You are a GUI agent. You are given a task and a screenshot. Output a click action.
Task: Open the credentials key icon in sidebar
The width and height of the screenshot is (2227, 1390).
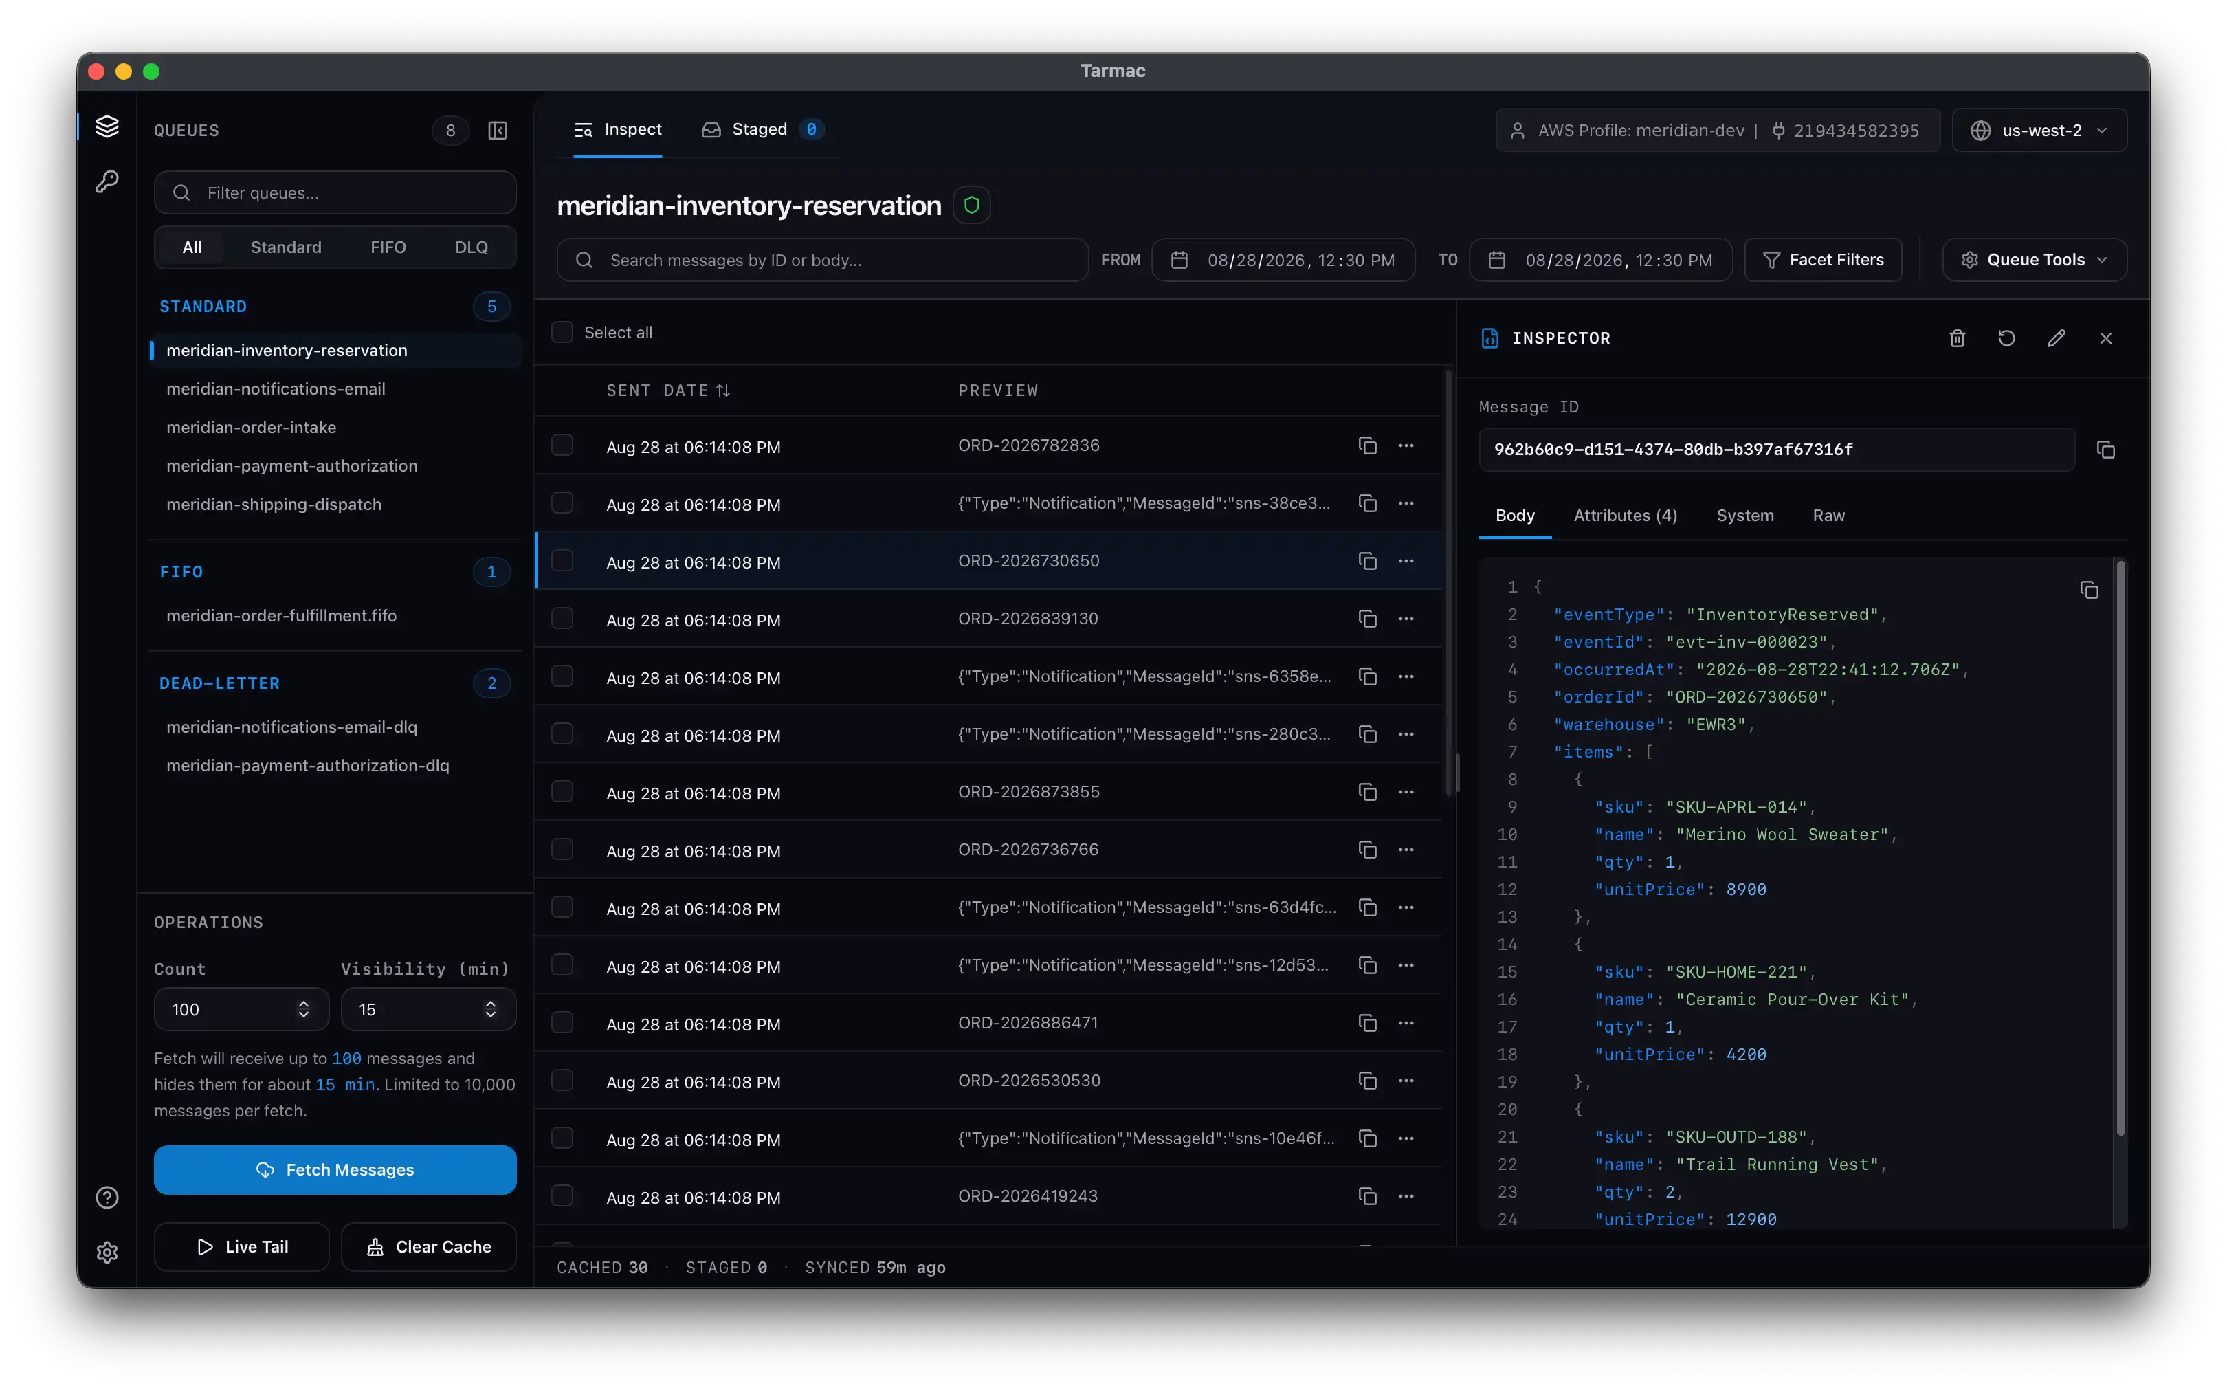tap(107, 182)
